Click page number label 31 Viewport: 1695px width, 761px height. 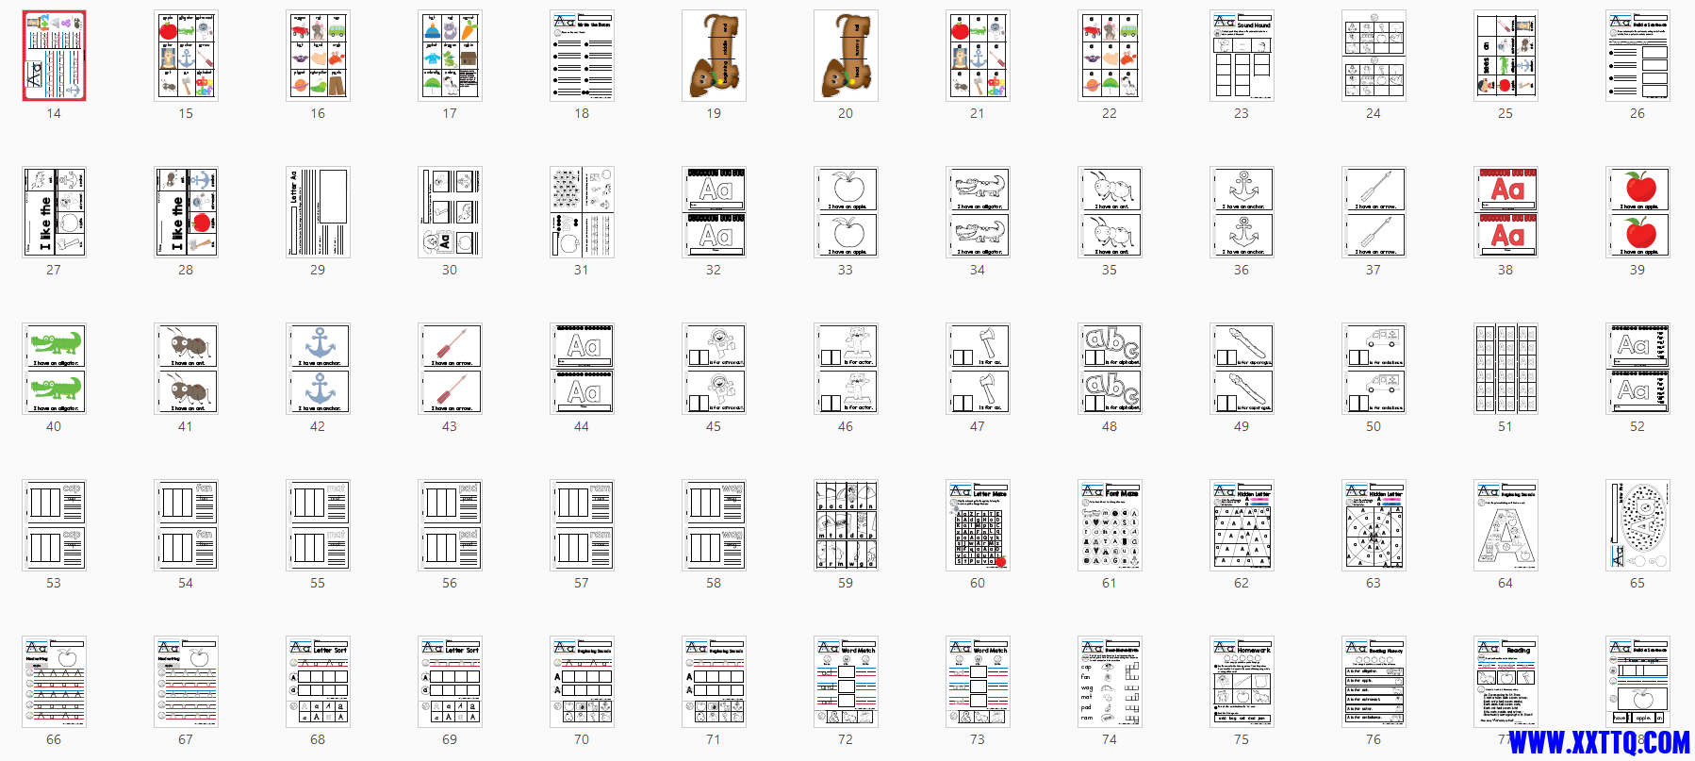(x=582, y=270)
